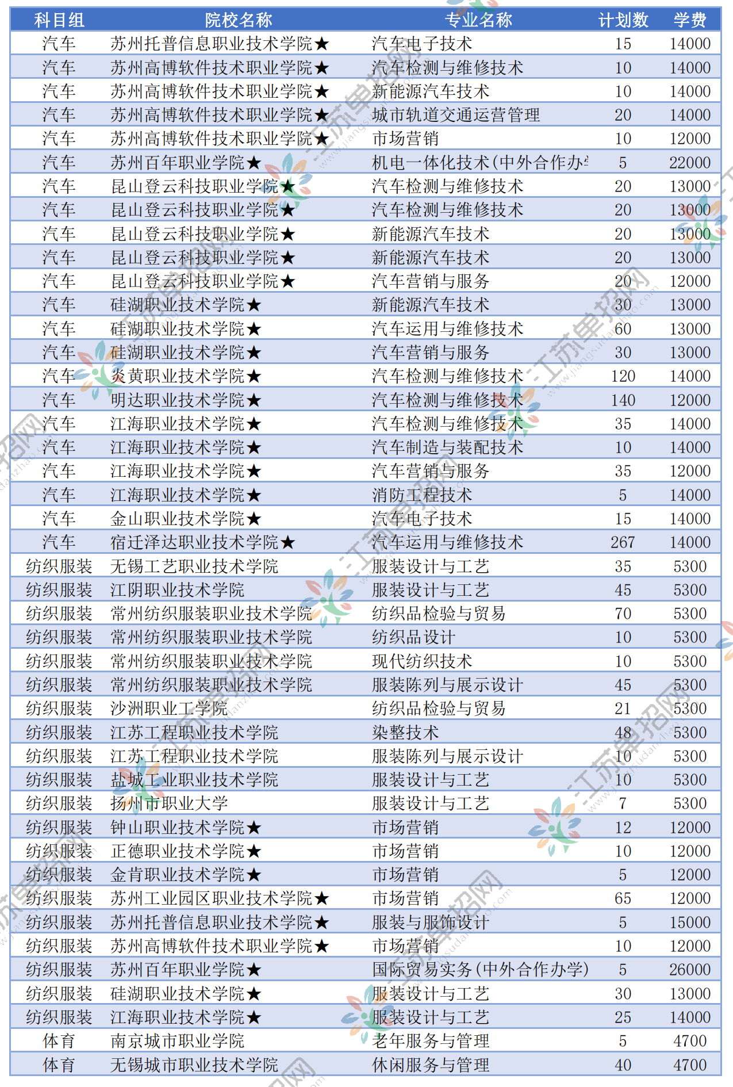
Task: Click plan count 65
Action: [623, 898]
